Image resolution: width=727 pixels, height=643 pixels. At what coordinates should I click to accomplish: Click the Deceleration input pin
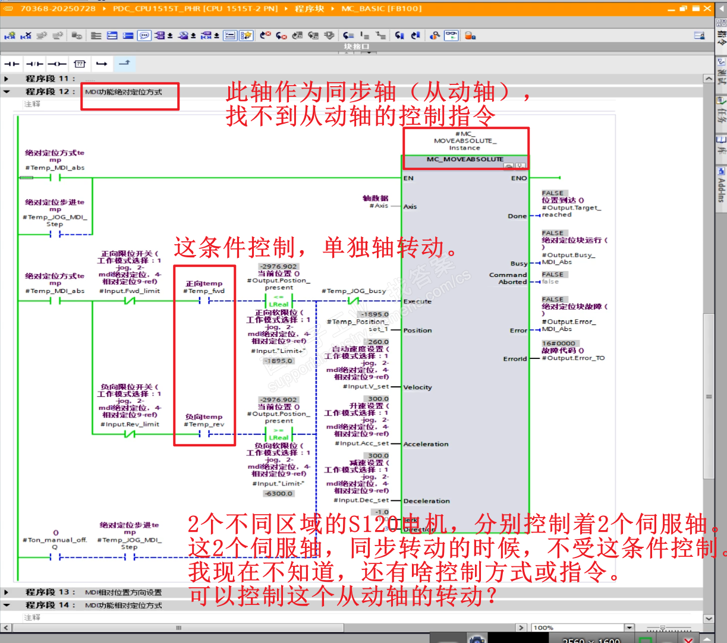pyautogui.click(x=426, y=502)
